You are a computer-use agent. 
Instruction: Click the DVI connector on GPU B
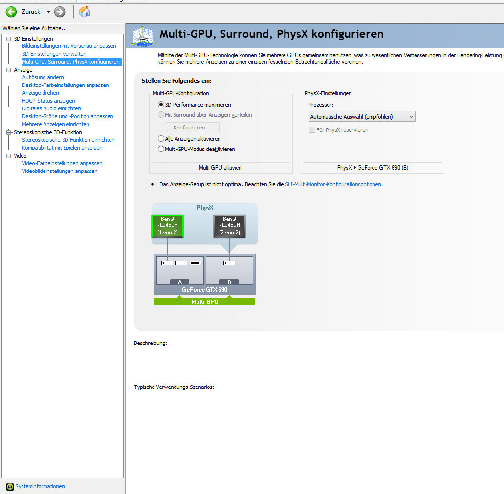(229, 263)
